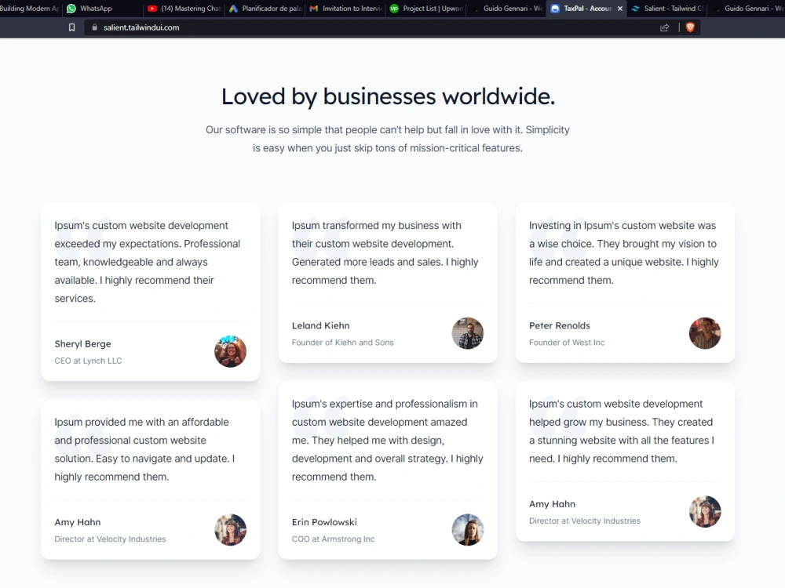Screen dimensions: 785x588
Task: Click the name Erin Powlowski
Action: [x=324, y=522]
